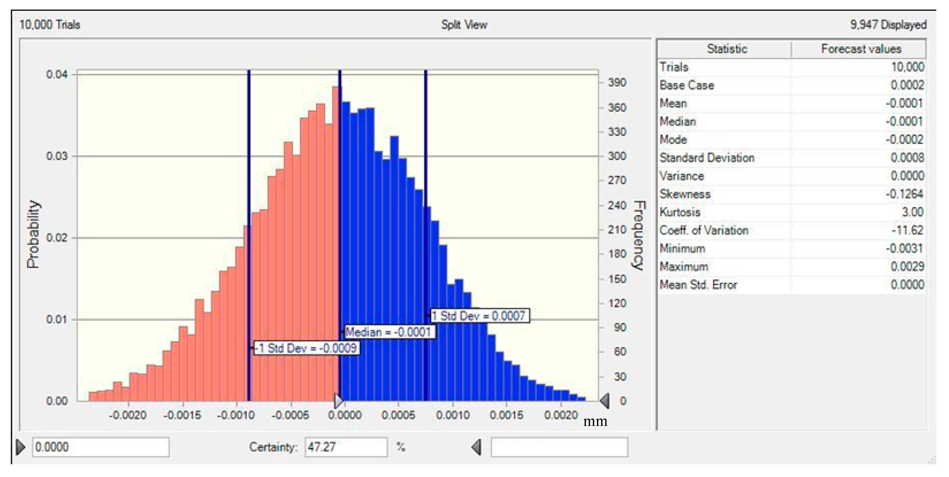
Task: Click in the Certainty field showing 47.27
Action: coord(346,447)
